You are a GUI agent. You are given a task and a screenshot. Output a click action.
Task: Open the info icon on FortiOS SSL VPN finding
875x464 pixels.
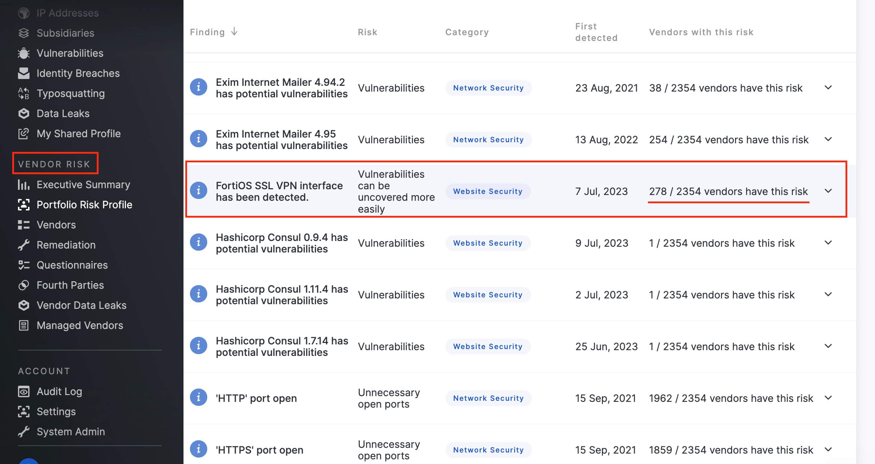tap(199, 191)
